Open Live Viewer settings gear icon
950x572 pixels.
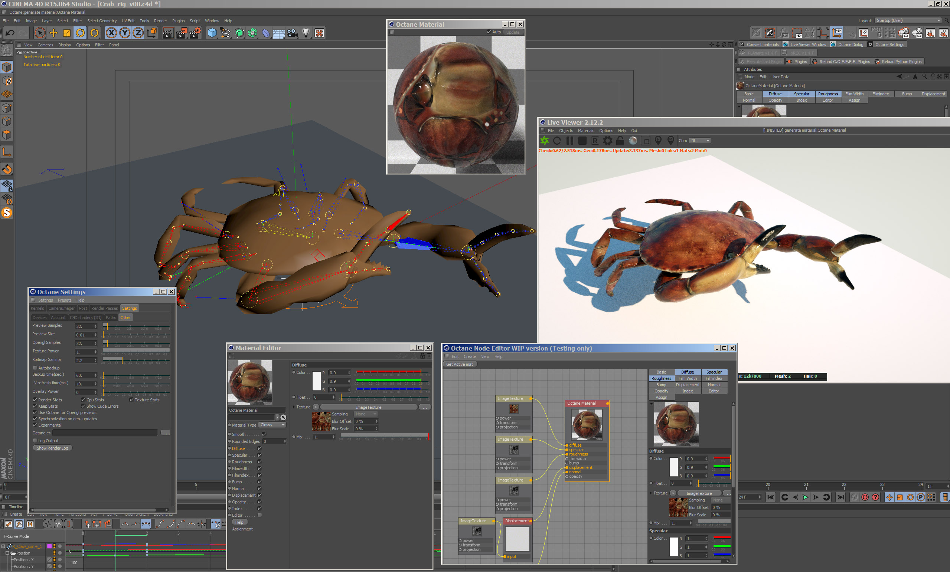608,141
